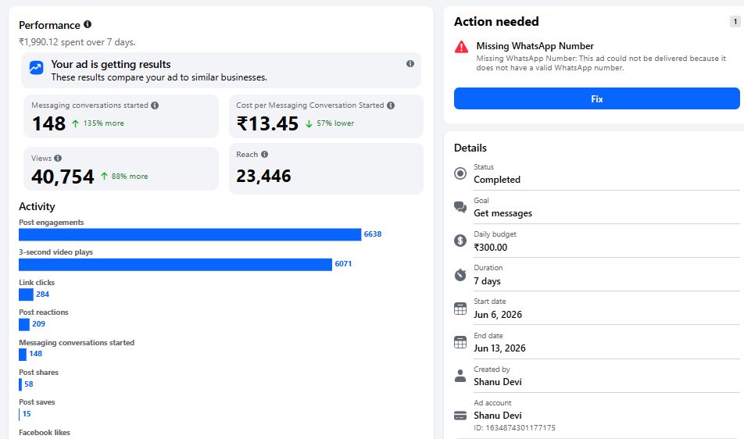Viewport: 744px width, 439px height.
Task: Click the info icon next to Reach
Action: pos(265,154)
